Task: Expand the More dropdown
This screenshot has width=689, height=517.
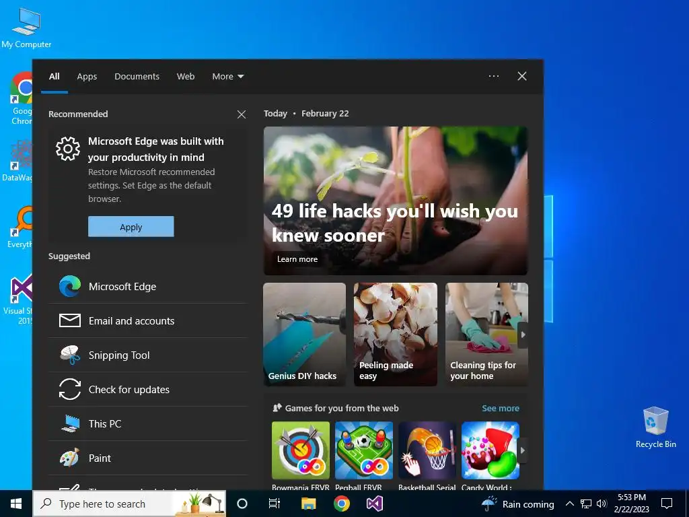Action: point(227,77)
